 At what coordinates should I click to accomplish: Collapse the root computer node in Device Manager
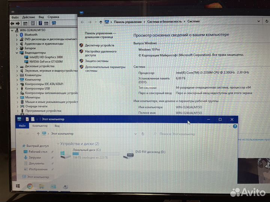12,30
